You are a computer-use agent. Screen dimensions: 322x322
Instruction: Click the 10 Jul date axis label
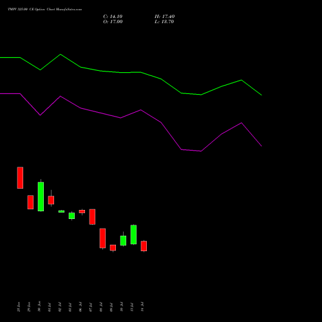(122, 307)
